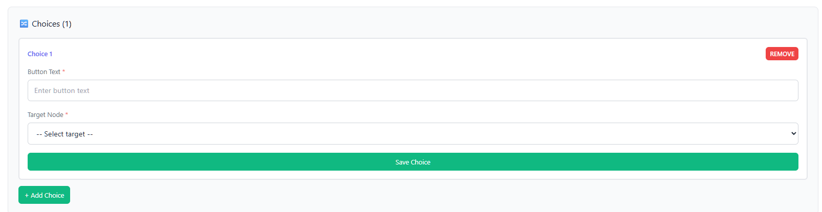Click the "Select target" placeholder text

tap(64, 134)
